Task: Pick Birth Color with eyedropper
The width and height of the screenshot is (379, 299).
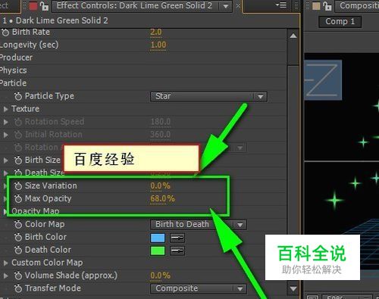Action: pos(177,238)
